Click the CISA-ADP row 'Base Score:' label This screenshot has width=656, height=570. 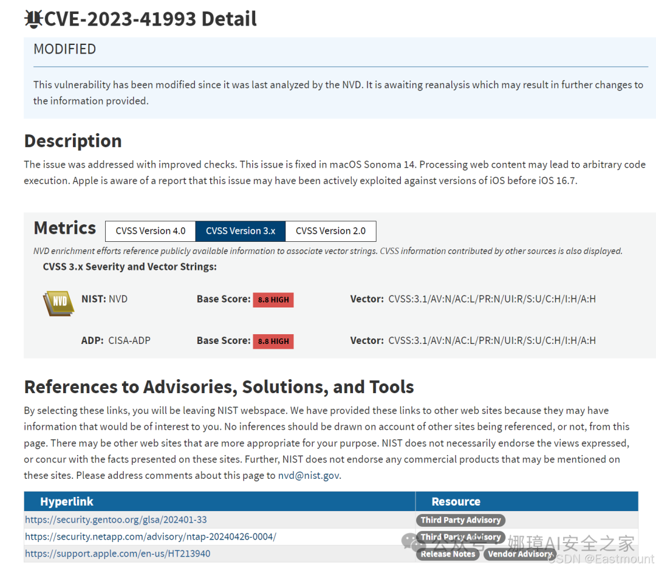click(224, 340)
